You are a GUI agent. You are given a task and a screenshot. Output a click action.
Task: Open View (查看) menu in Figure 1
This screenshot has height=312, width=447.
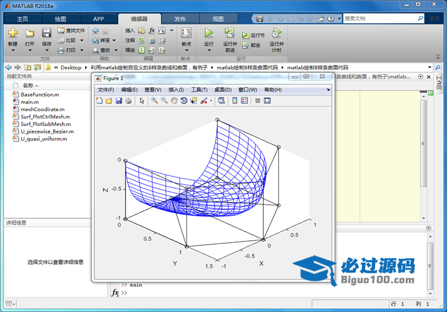pos(153,90)
